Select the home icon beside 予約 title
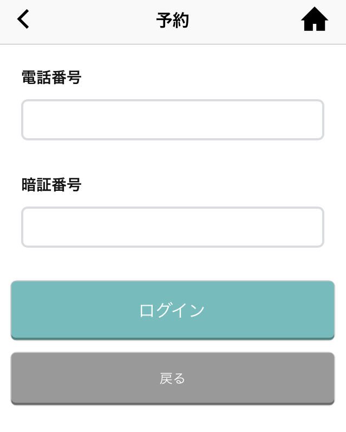346x432 pixels. coord(315,19)
